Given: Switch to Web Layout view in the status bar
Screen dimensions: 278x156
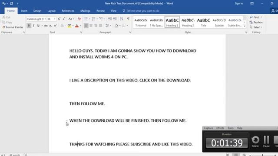Looking at the screenshot, I should pos(244,155).
